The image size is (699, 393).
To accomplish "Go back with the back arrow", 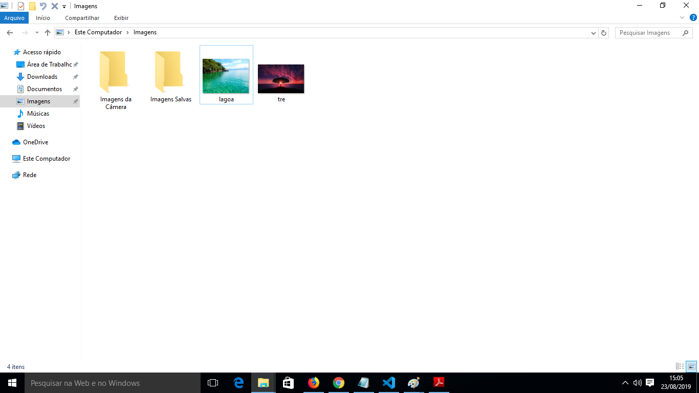I will pos(9,32).
